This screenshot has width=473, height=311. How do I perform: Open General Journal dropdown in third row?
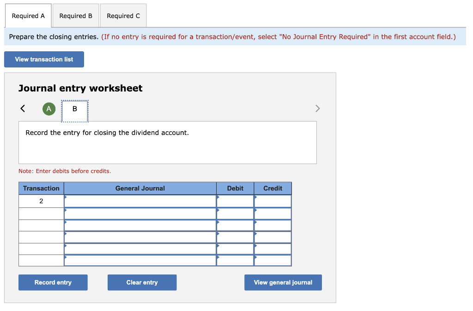click(140, 226)
